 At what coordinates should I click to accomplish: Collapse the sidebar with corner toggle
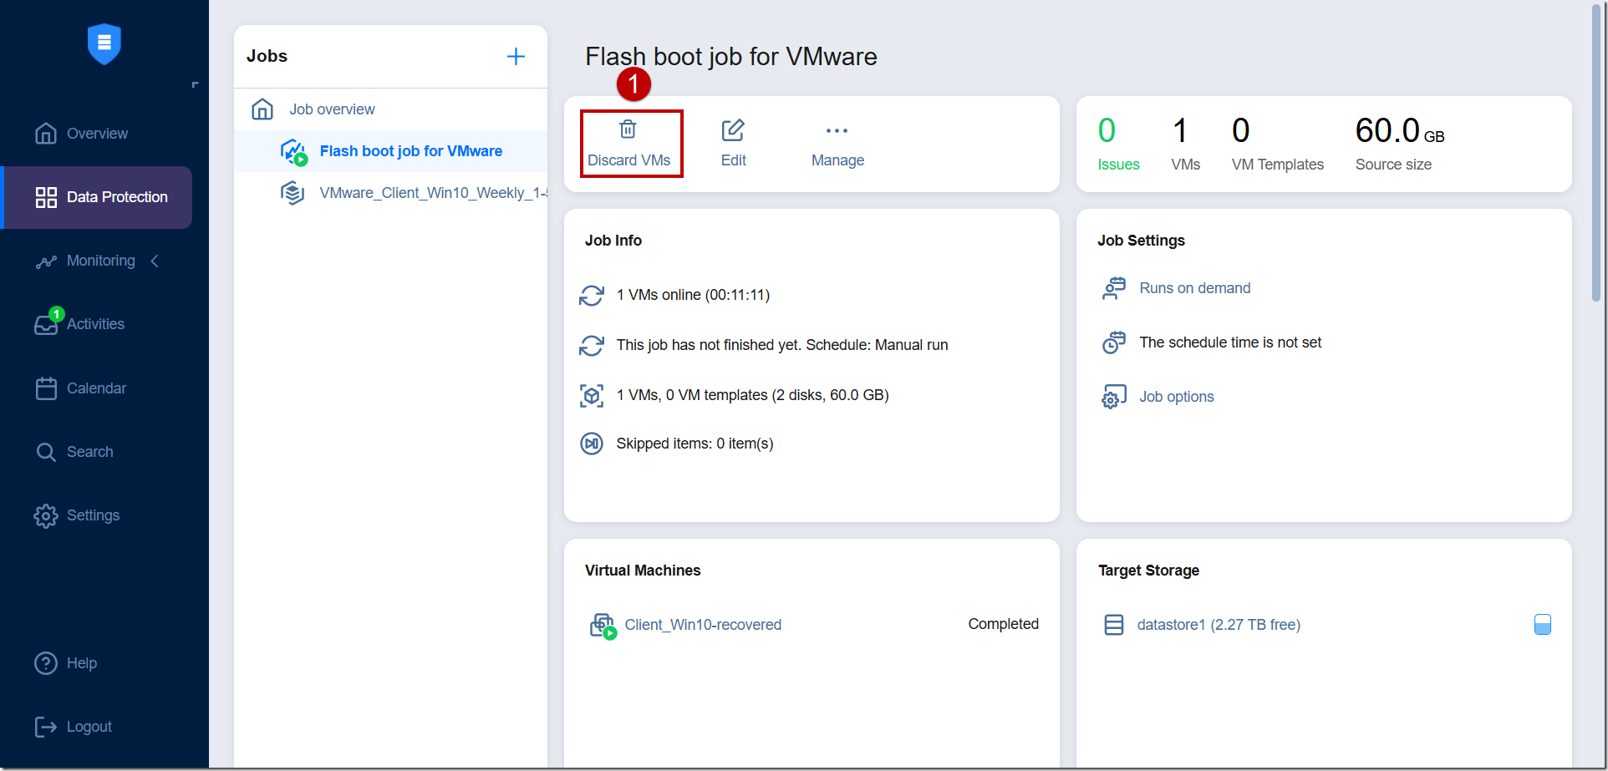coord(195,84)
